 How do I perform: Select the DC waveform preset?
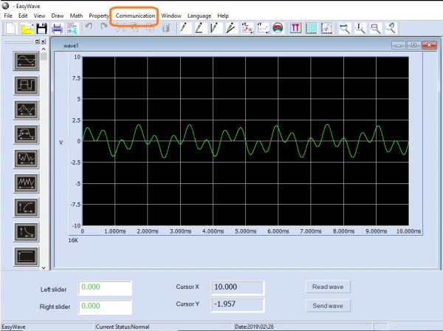click(x=26, y=256)
